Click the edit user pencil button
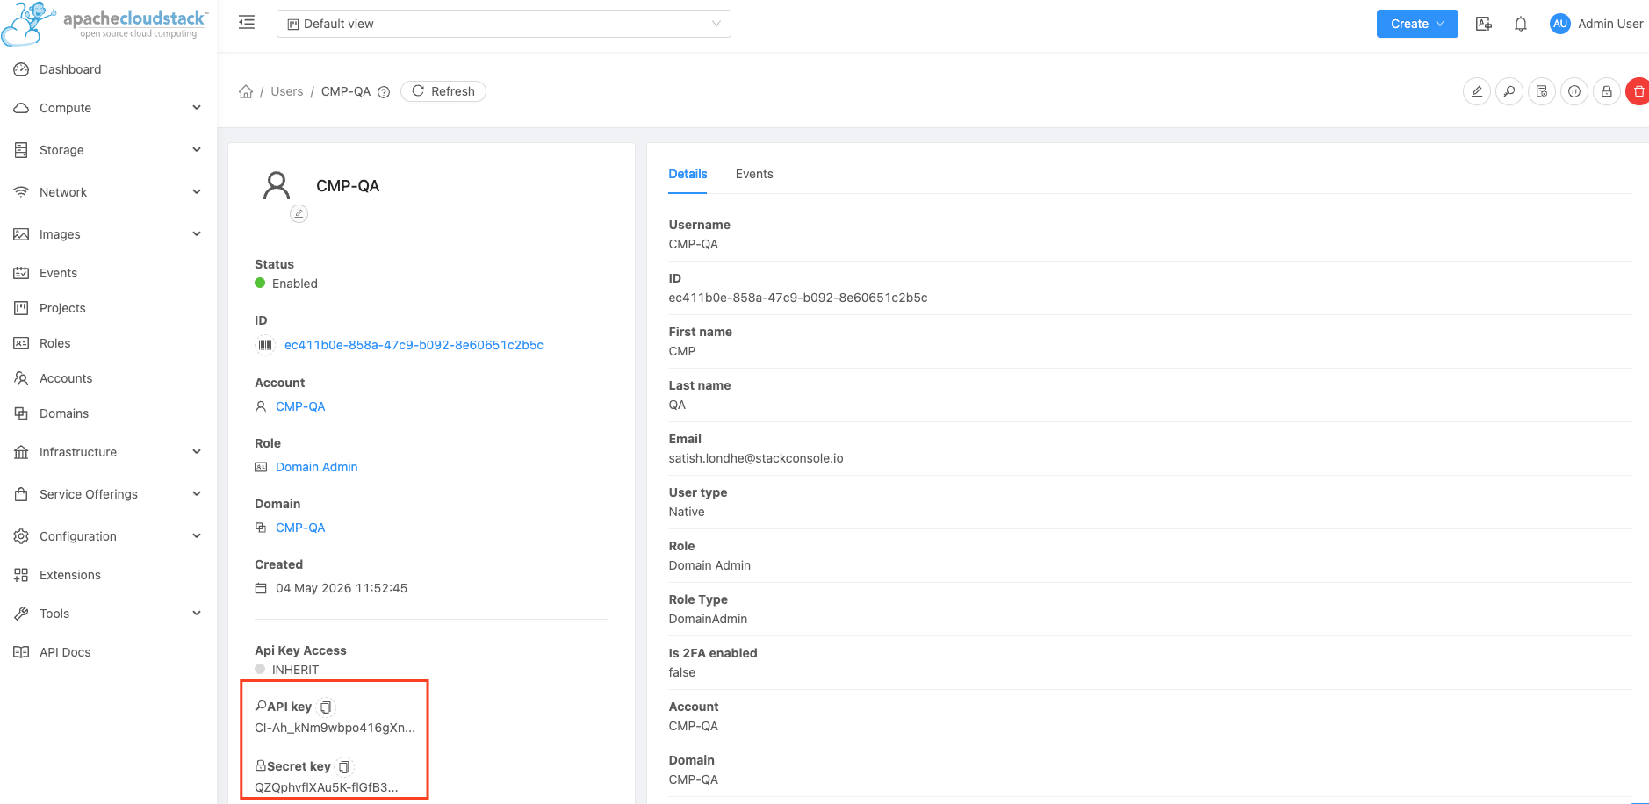The height and width of the screenshot is (804, 1649). point(1477,91)
